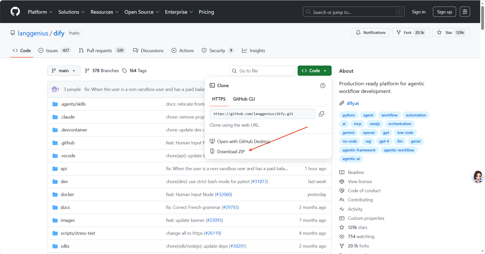
Task: Click the link icon beside dify.ai
Action: pos(342,103)
